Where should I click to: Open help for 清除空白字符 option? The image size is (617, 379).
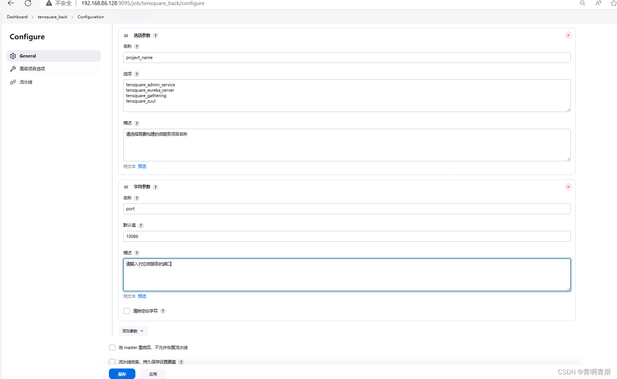[163, 311]
